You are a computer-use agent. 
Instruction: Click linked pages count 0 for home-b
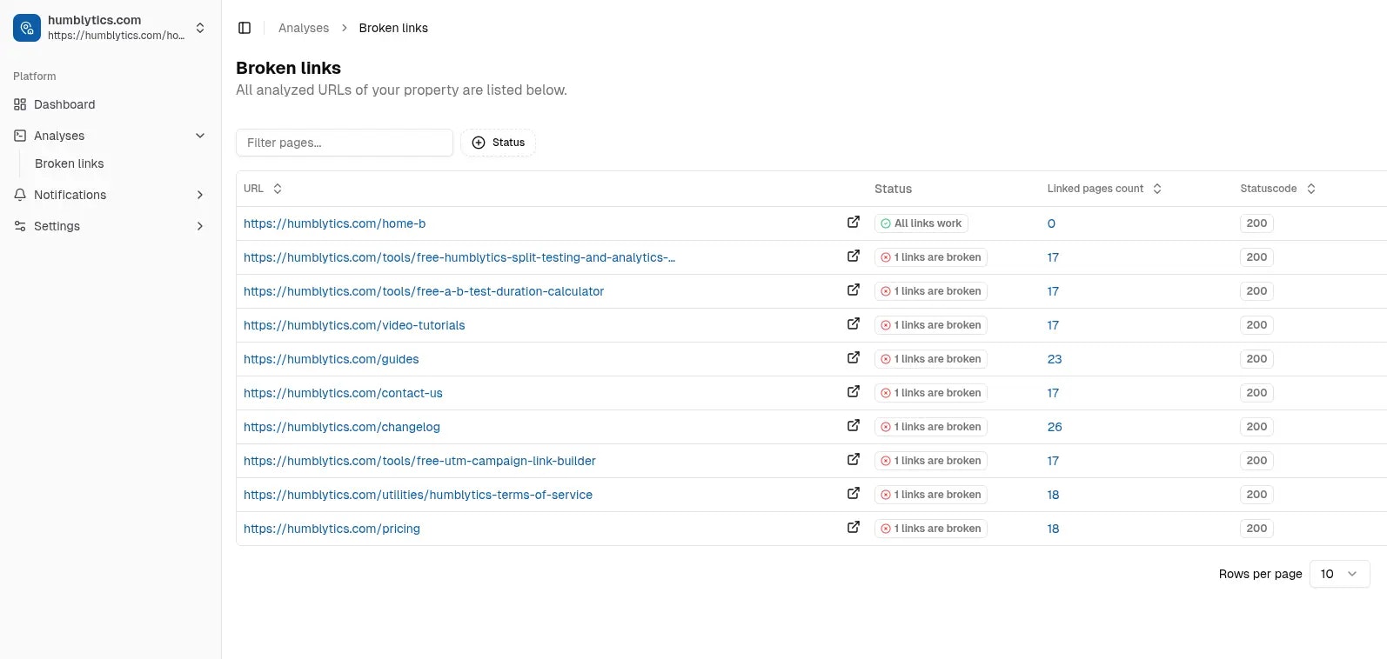(1051, 223)
